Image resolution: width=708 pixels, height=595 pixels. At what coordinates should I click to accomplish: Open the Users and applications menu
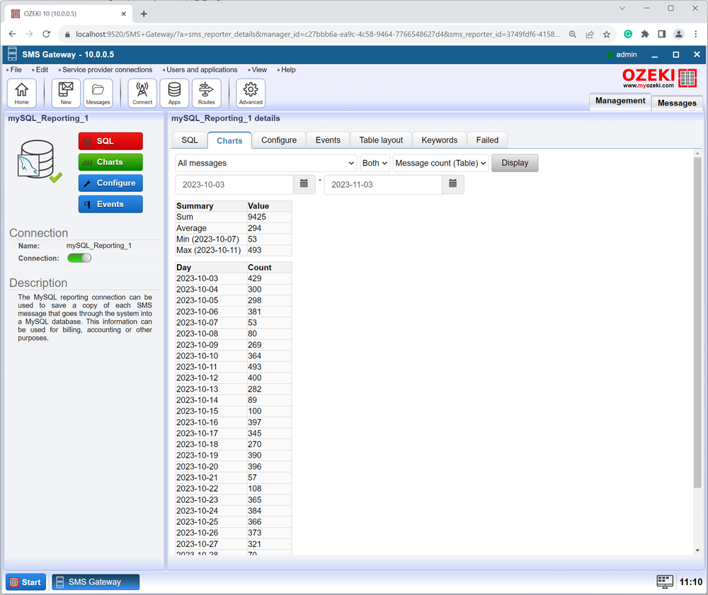click(202, 69)
